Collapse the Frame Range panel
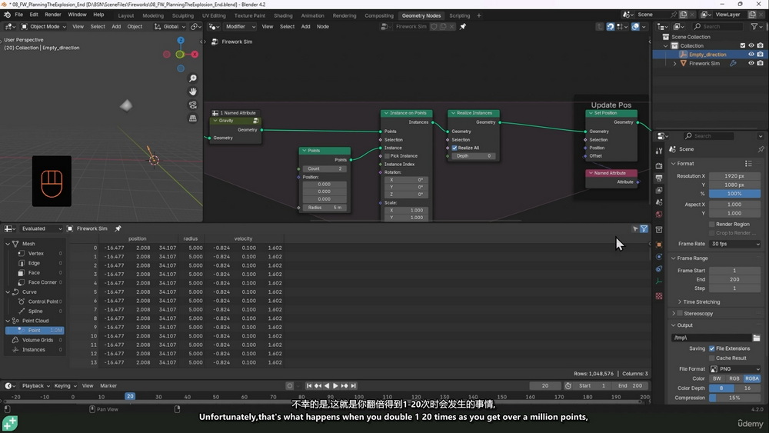 (x=692, y=258)
